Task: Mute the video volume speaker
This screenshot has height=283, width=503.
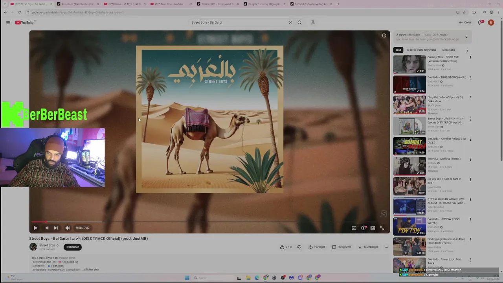Action: [68, 228]
